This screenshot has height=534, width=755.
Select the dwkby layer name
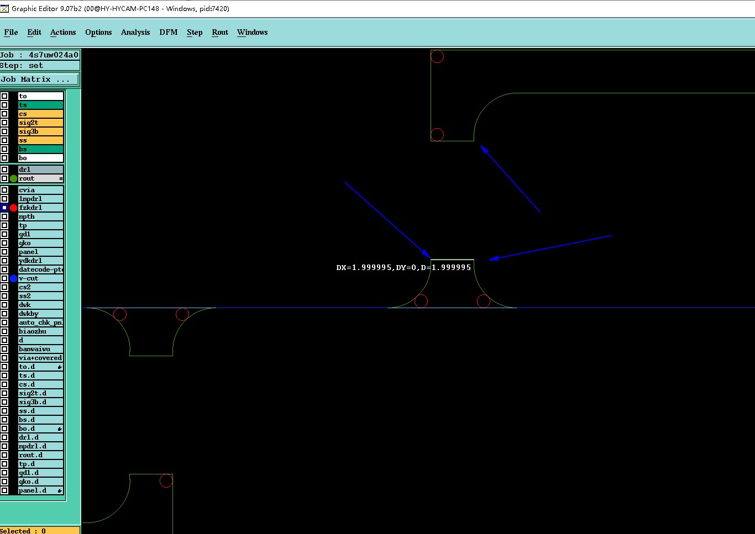(41, 314)
